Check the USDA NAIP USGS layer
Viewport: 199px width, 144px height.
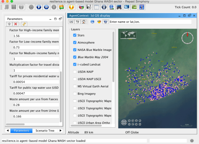pyautogui.click(x=75, y=79)
